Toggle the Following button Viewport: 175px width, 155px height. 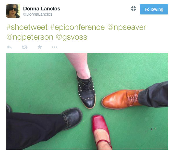click(154, 9)
